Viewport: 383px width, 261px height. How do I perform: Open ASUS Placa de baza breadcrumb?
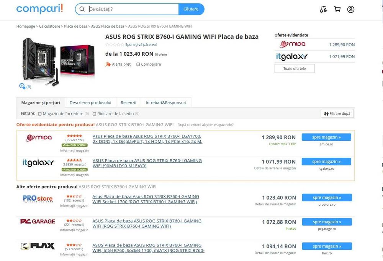click(x=108, y=26)
